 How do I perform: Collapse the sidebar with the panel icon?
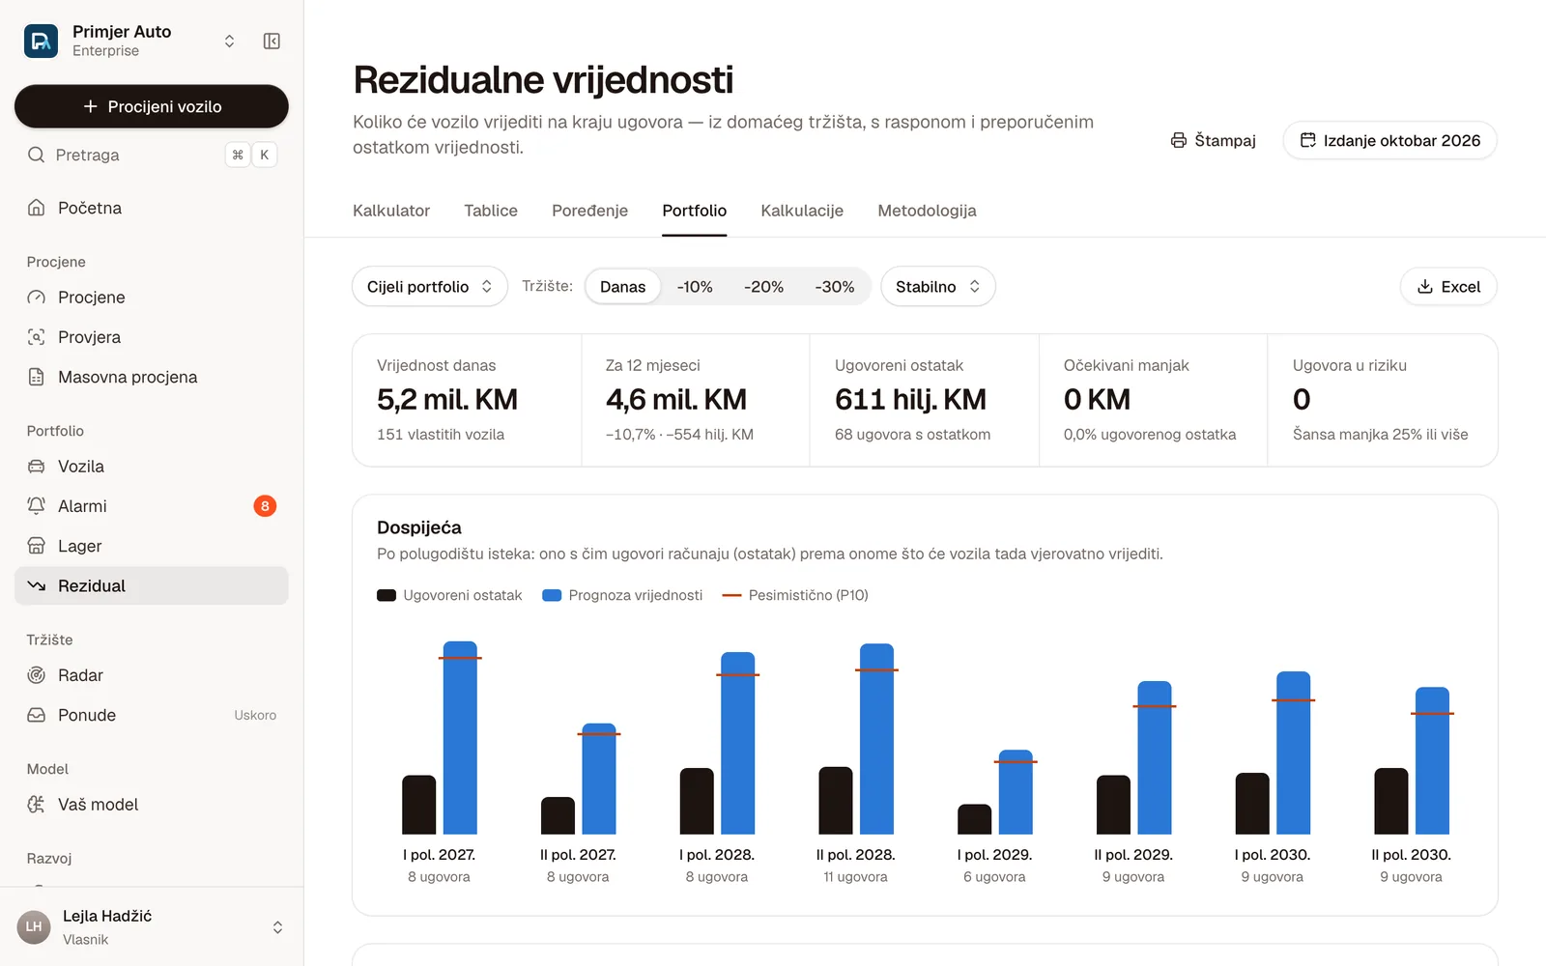272,41
